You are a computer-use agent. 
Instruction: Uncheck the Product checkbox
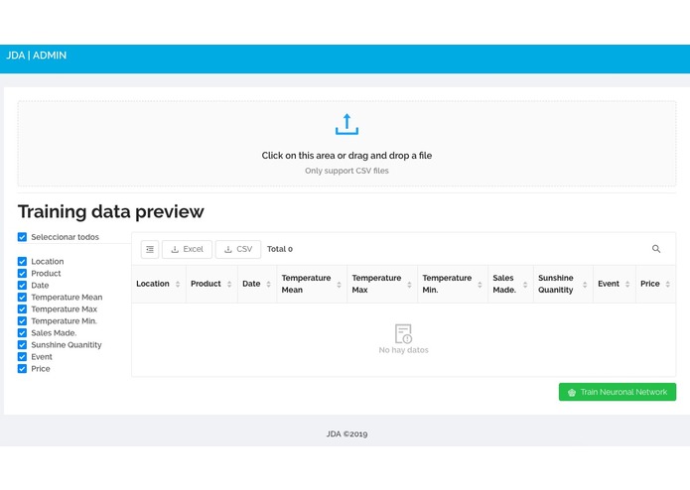[x=23, y=274]
